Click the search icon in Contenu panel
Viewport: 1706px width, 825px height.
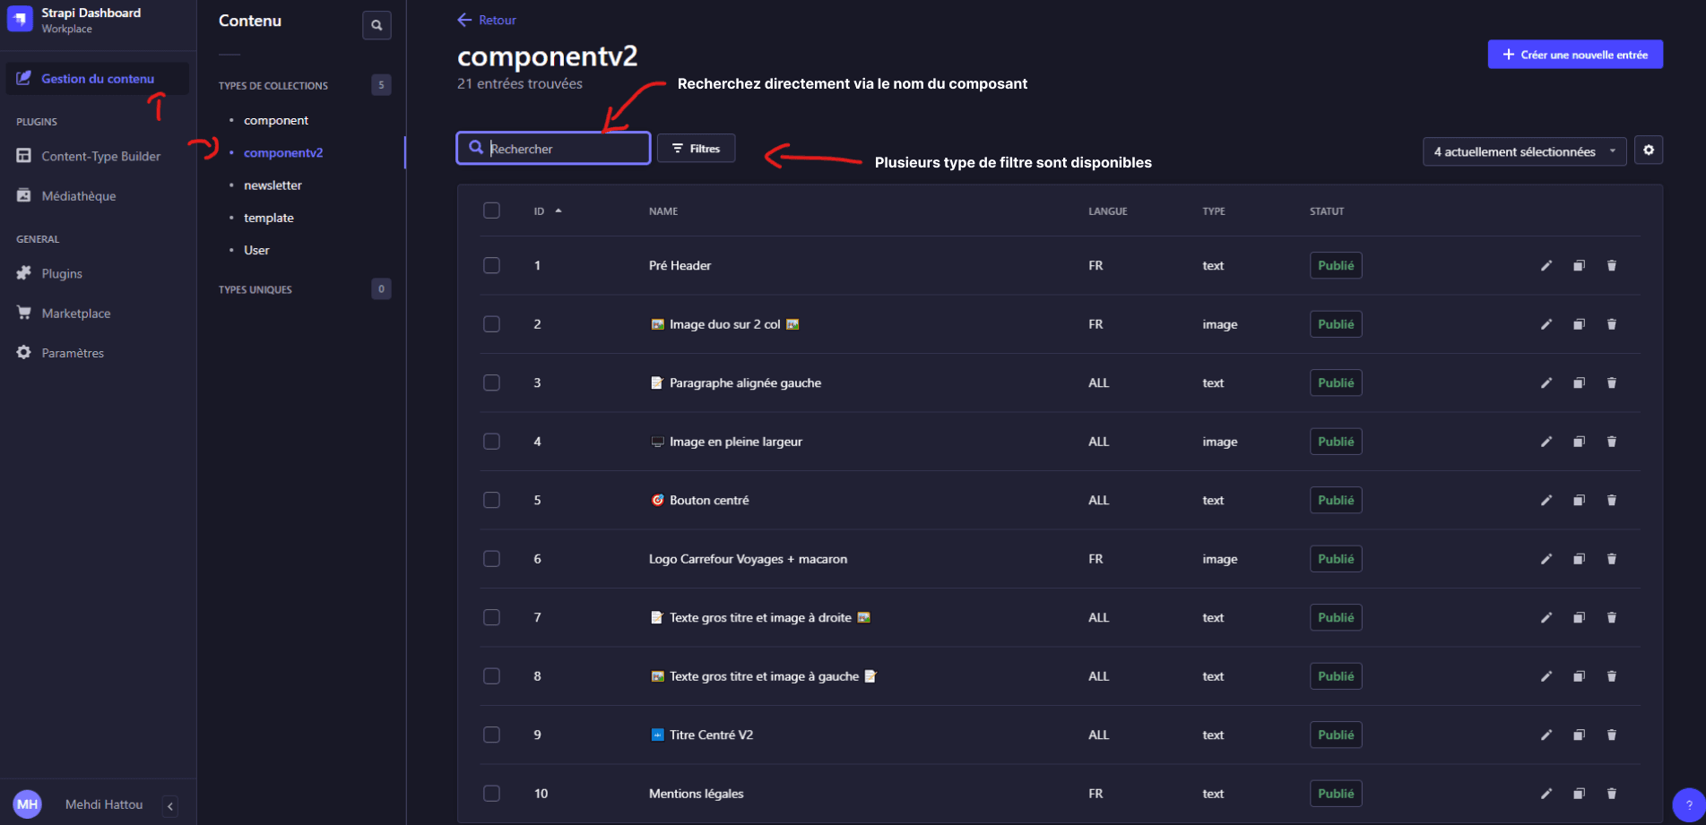[377, 25]
